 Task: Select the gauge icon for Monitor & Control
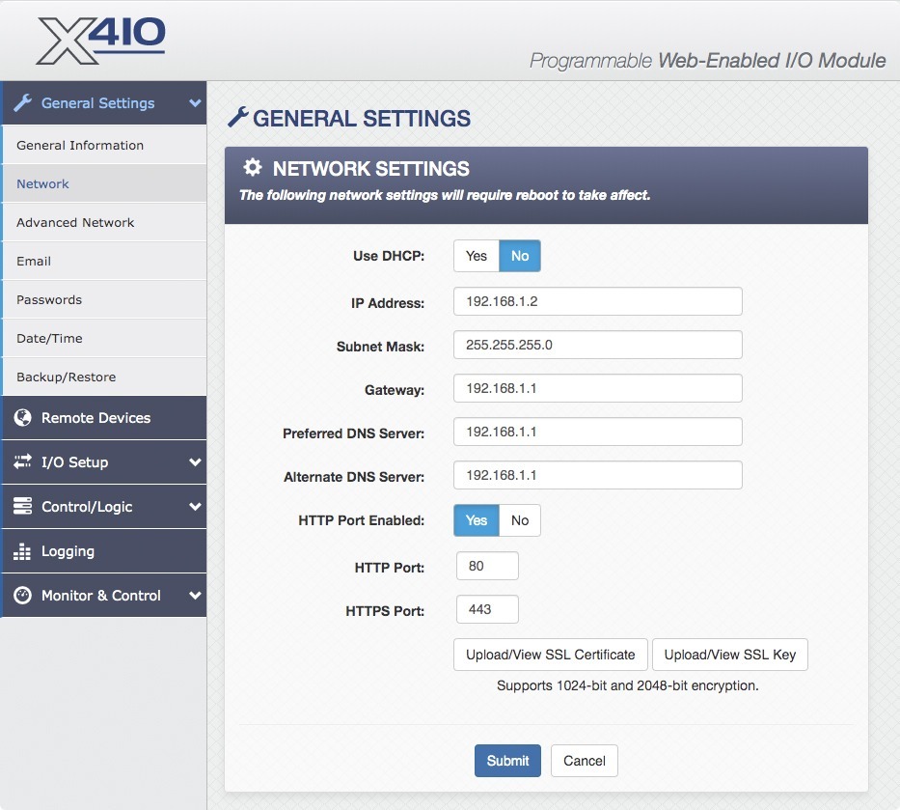pos(21,596)
